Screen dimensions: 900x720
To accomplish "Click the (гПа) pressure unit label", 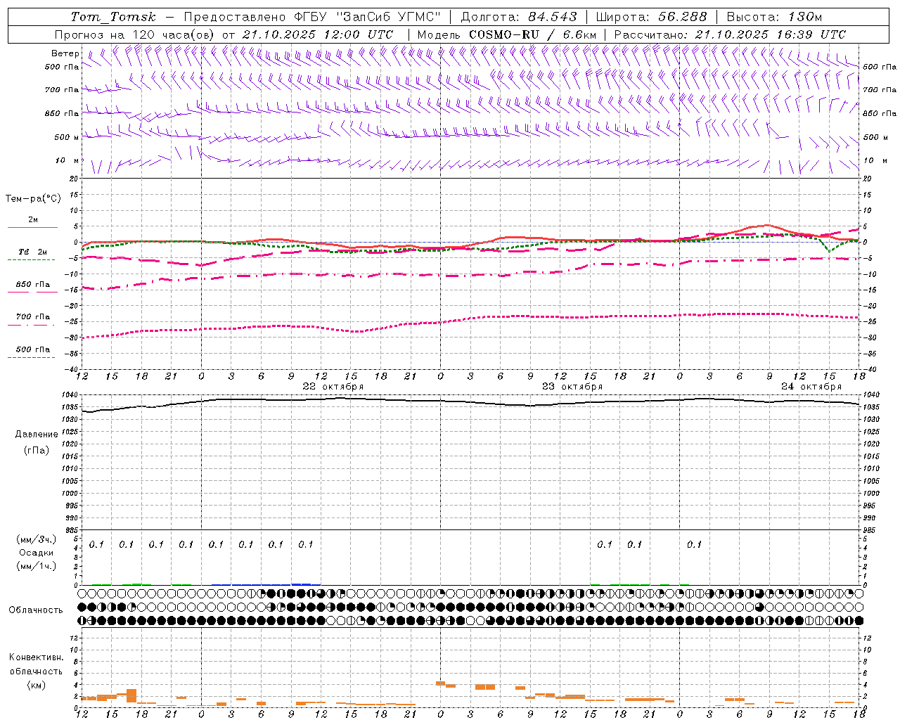I will click(37, 451).
